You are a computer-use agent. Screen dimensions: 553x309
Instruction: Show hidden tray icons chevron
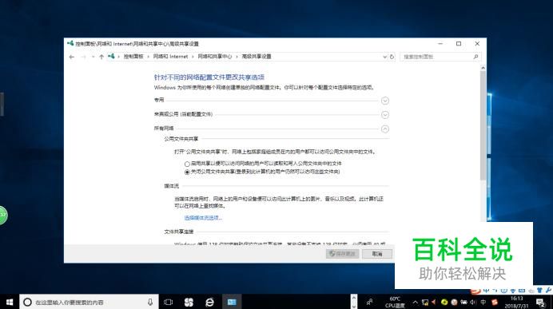click(x=415, y=303)
